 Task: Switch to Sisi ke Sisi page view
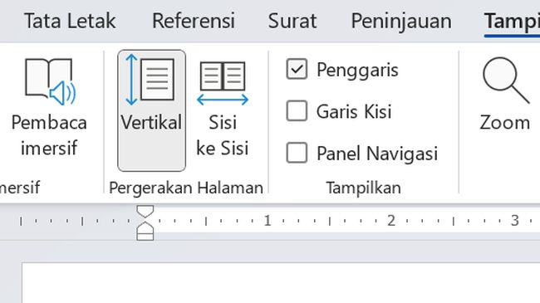coord(223,83)
